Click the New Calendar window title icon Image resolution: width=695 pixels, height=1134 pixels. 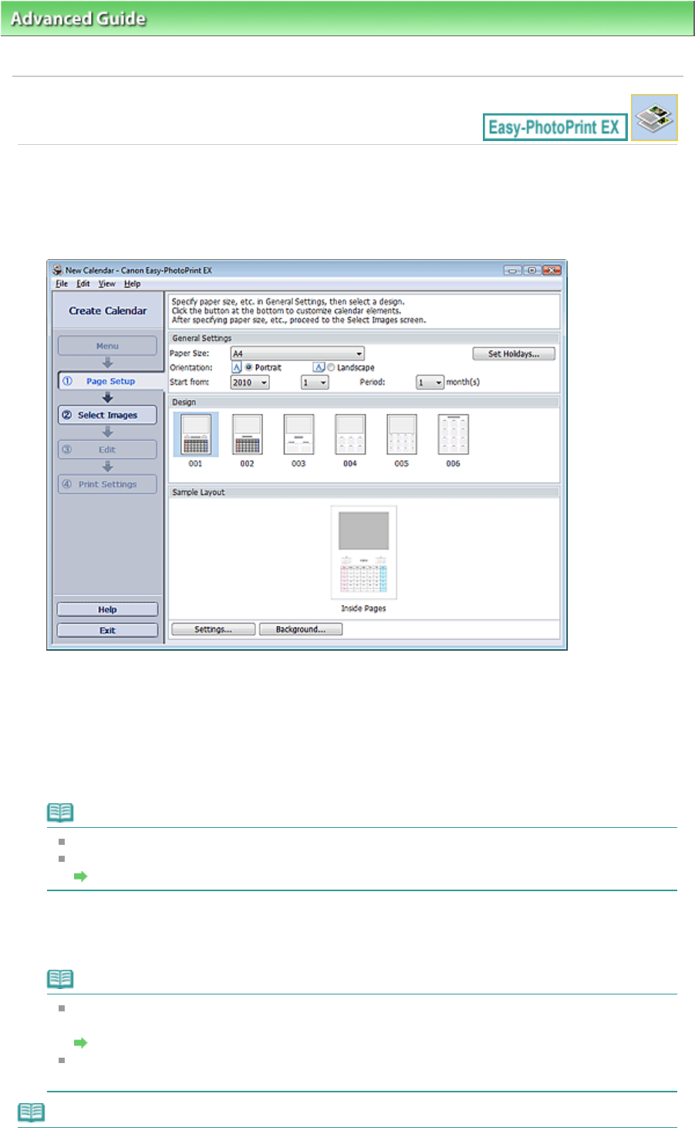pos(57,271)
